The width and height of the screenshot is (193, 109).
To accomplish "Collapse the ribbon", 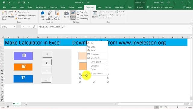I will click(191, 22).
